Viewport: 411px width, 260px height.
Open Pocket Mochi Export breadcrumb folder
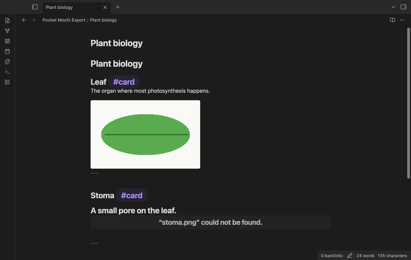(x=64, y=20)
